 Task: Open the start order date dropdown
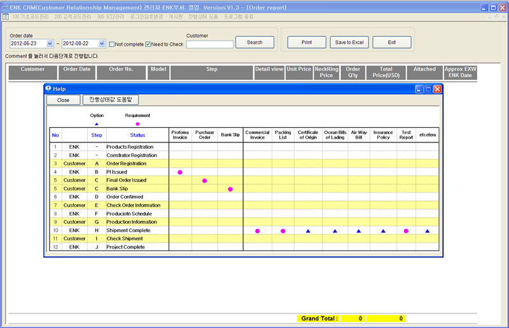(50, 43)
